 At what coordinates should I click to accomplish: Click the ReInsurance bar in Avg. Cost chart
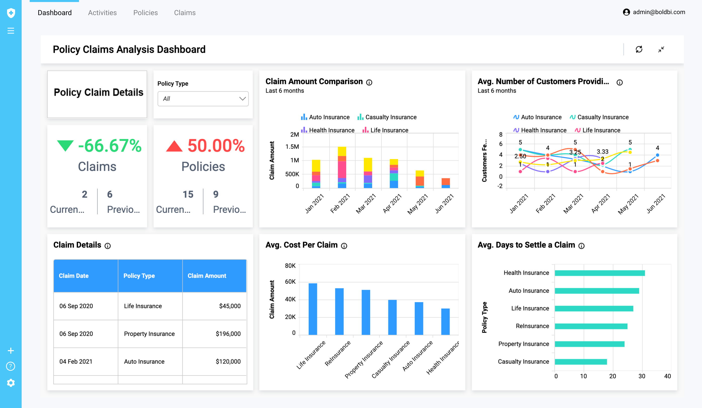pyautogui.click(x=339, y=312)
